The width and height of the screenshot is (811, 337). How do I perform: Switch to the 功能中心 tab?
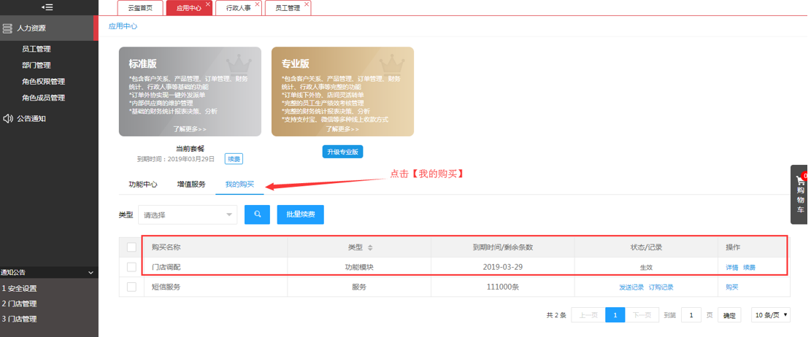point(143,184)
